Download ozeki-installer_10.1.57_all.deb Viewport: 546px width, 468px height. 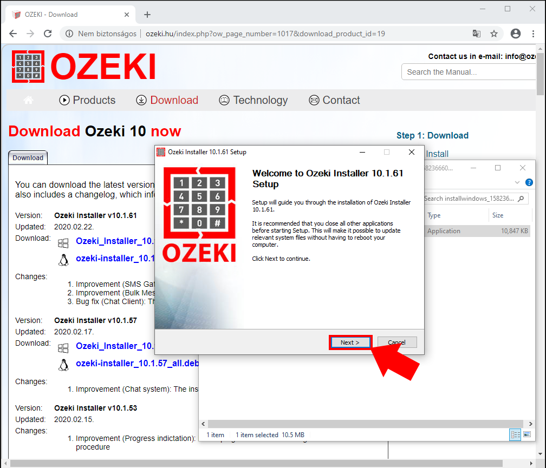click(137, 364)
